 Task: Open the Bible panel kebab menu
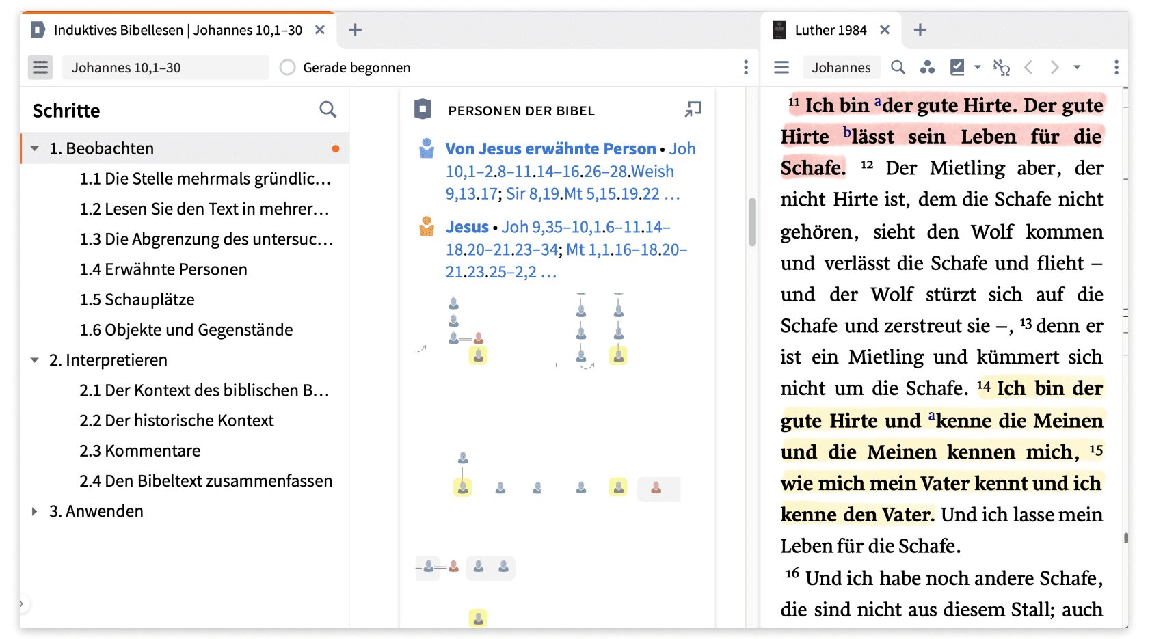pos(1116,67)
